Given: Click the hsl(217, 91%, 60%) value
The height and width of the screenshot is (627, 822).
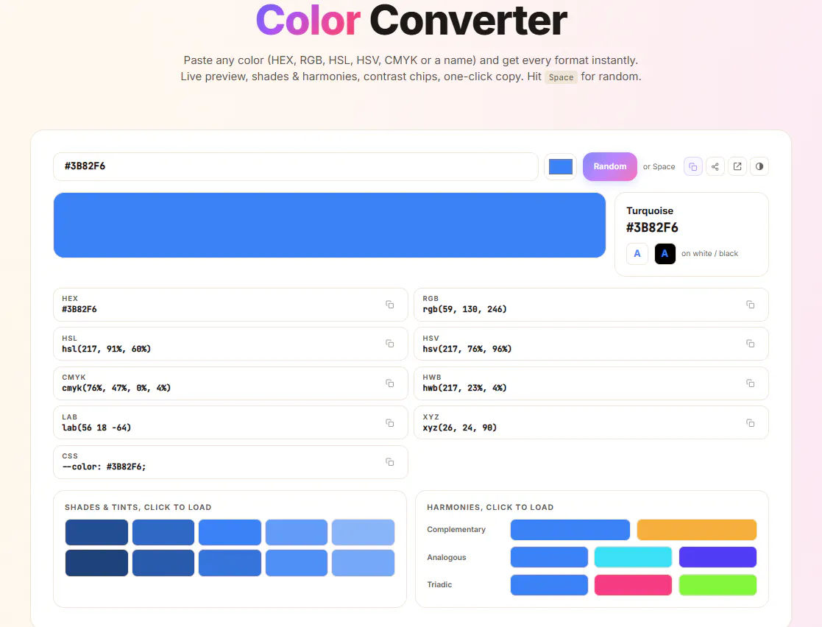Looking at the screenshot, I should click(x=107, y=349).
